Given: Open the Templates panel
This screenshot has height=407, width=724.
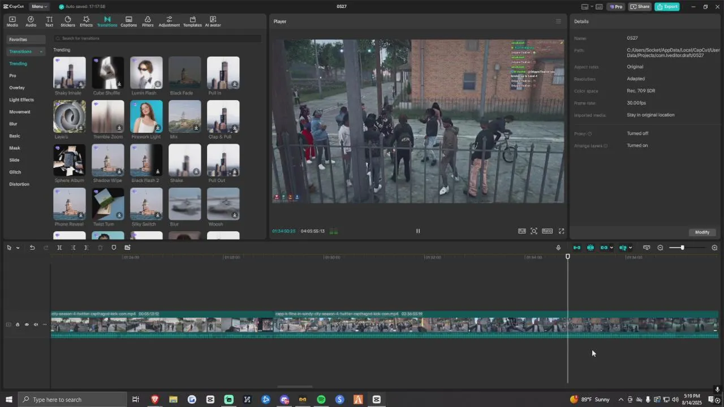Looking at the screenshot, I should point(192,21).
